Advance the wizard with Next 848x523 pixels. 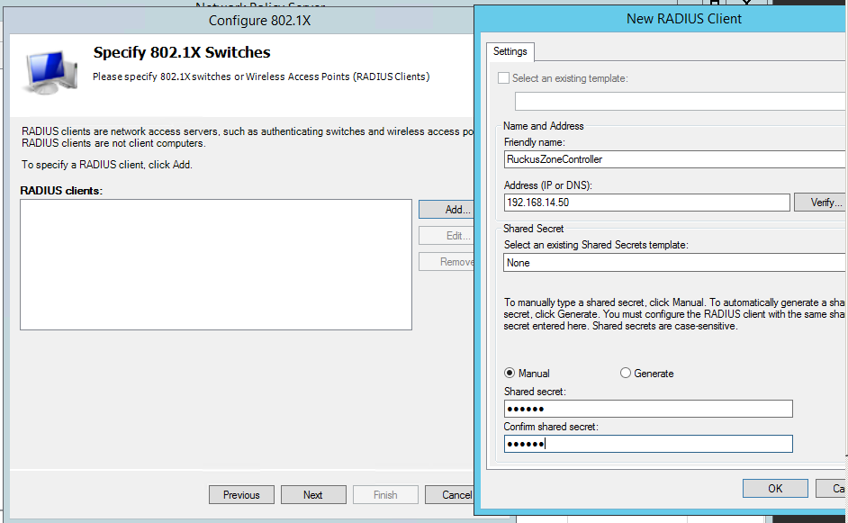[x=313, y=495]
